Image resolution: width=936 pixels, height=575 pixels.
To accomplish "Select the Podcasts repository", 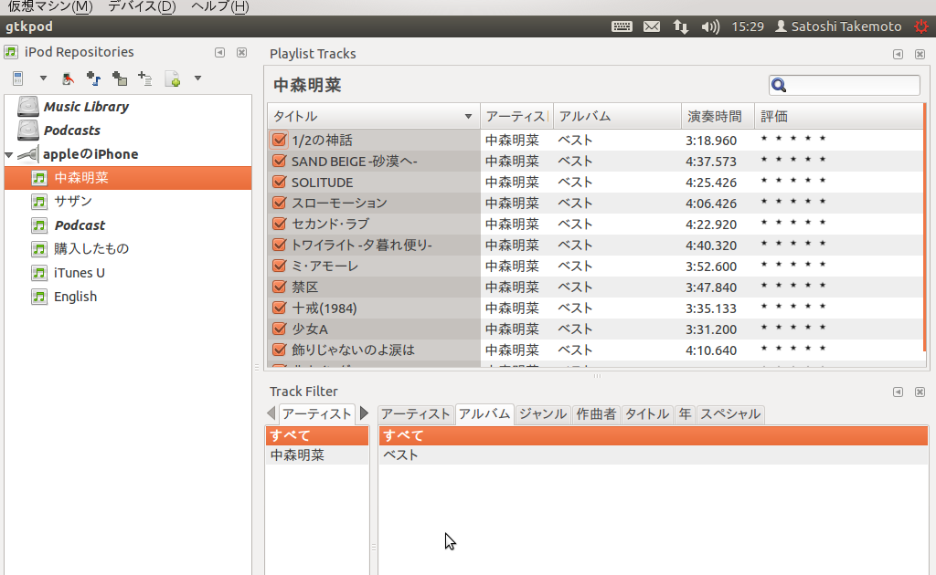I will [x=71, y=131].
